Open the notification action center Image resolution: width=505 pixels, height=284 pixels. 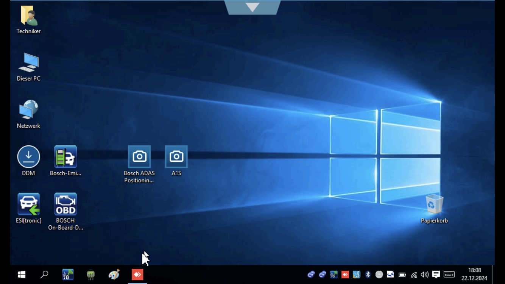(x=436, y=275)
